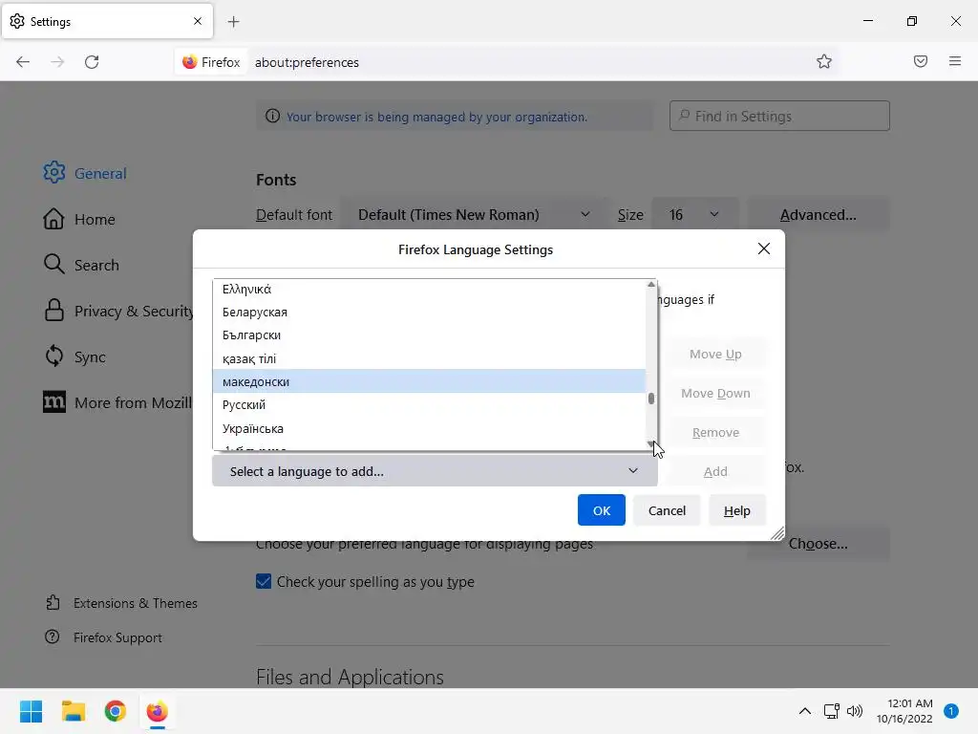This screenshot has height=734, width=978.
Task: Open the font Size dropdown
Action: tap(695, 215)
